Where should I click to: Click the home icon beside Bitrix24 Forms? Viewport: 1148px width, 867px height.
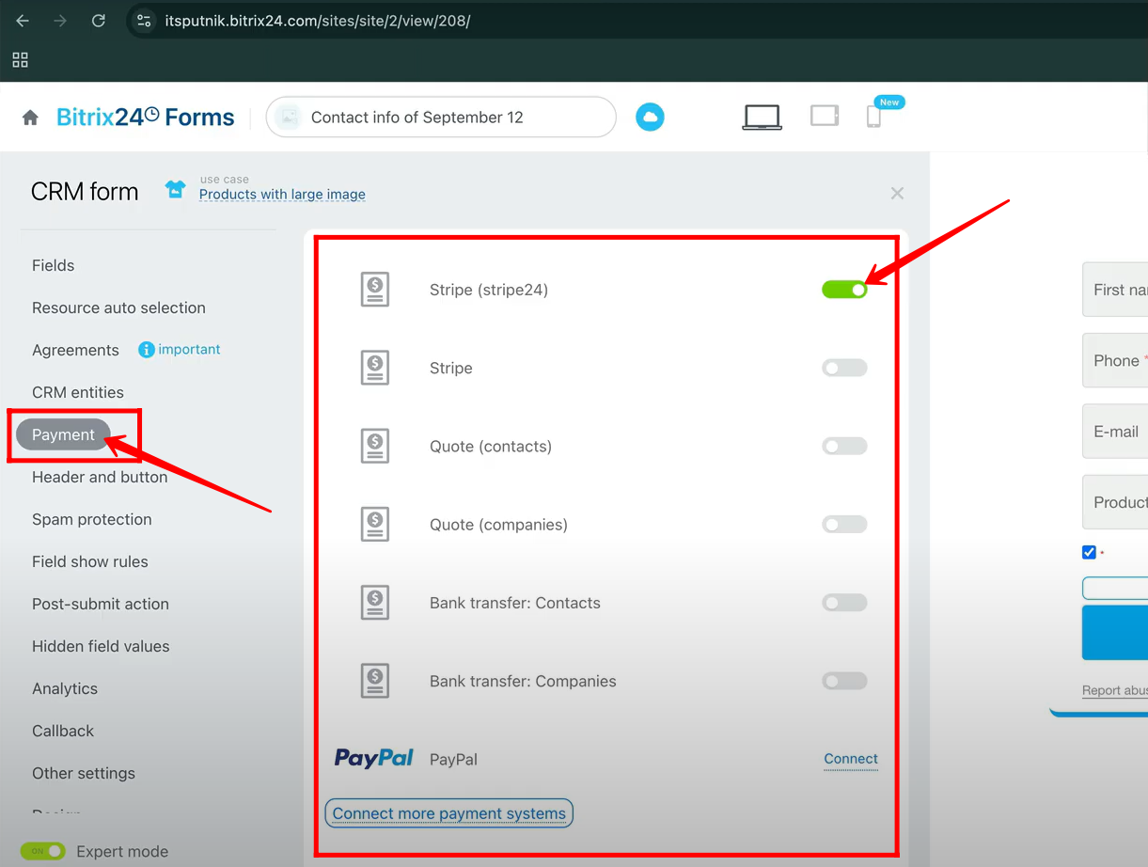(30, 118)
